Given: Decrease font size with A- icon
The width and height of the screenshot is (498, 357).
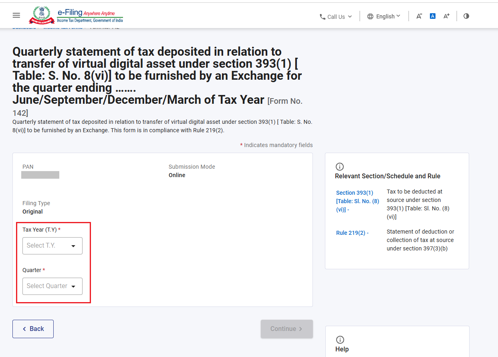Looking at the screenshot, I should (419, 16).
